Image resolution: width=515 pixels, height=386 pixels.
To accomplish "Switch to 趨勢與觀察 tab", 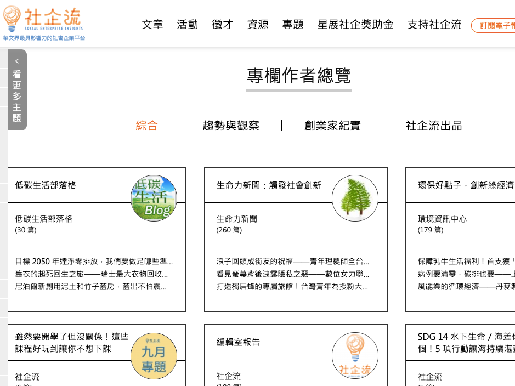I will pos(231,126).
